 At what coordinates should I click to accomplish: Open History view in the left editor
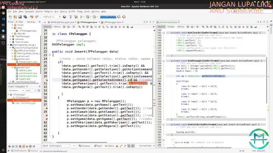pos(57,27)
